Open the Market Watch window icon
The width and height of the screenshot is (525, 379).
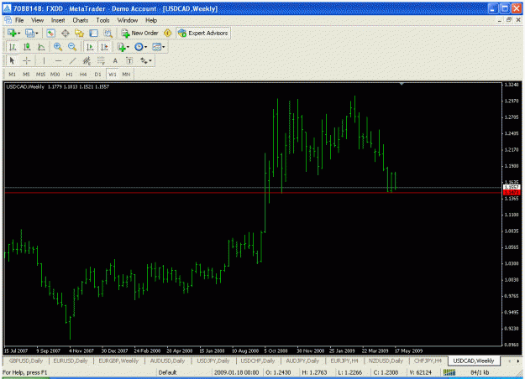click(x=50, y=33)
